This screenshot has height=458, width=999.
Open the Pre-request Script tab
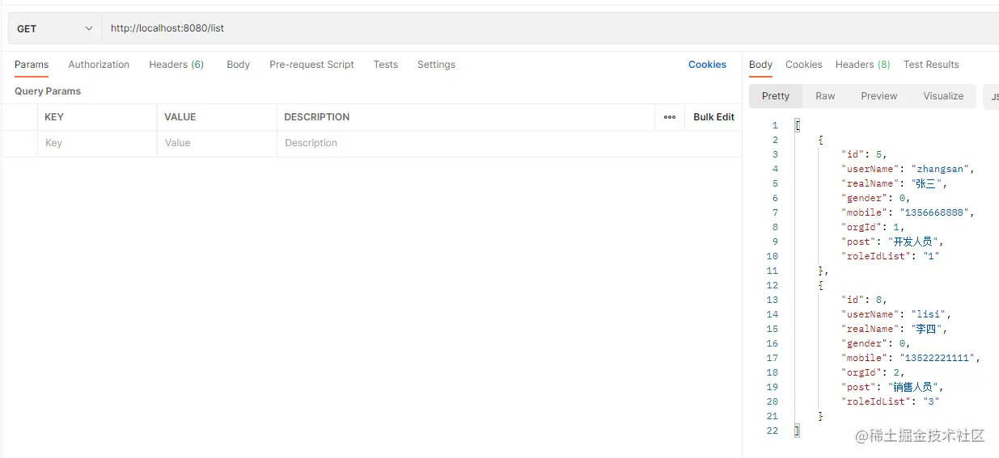[x=311, y=65]
